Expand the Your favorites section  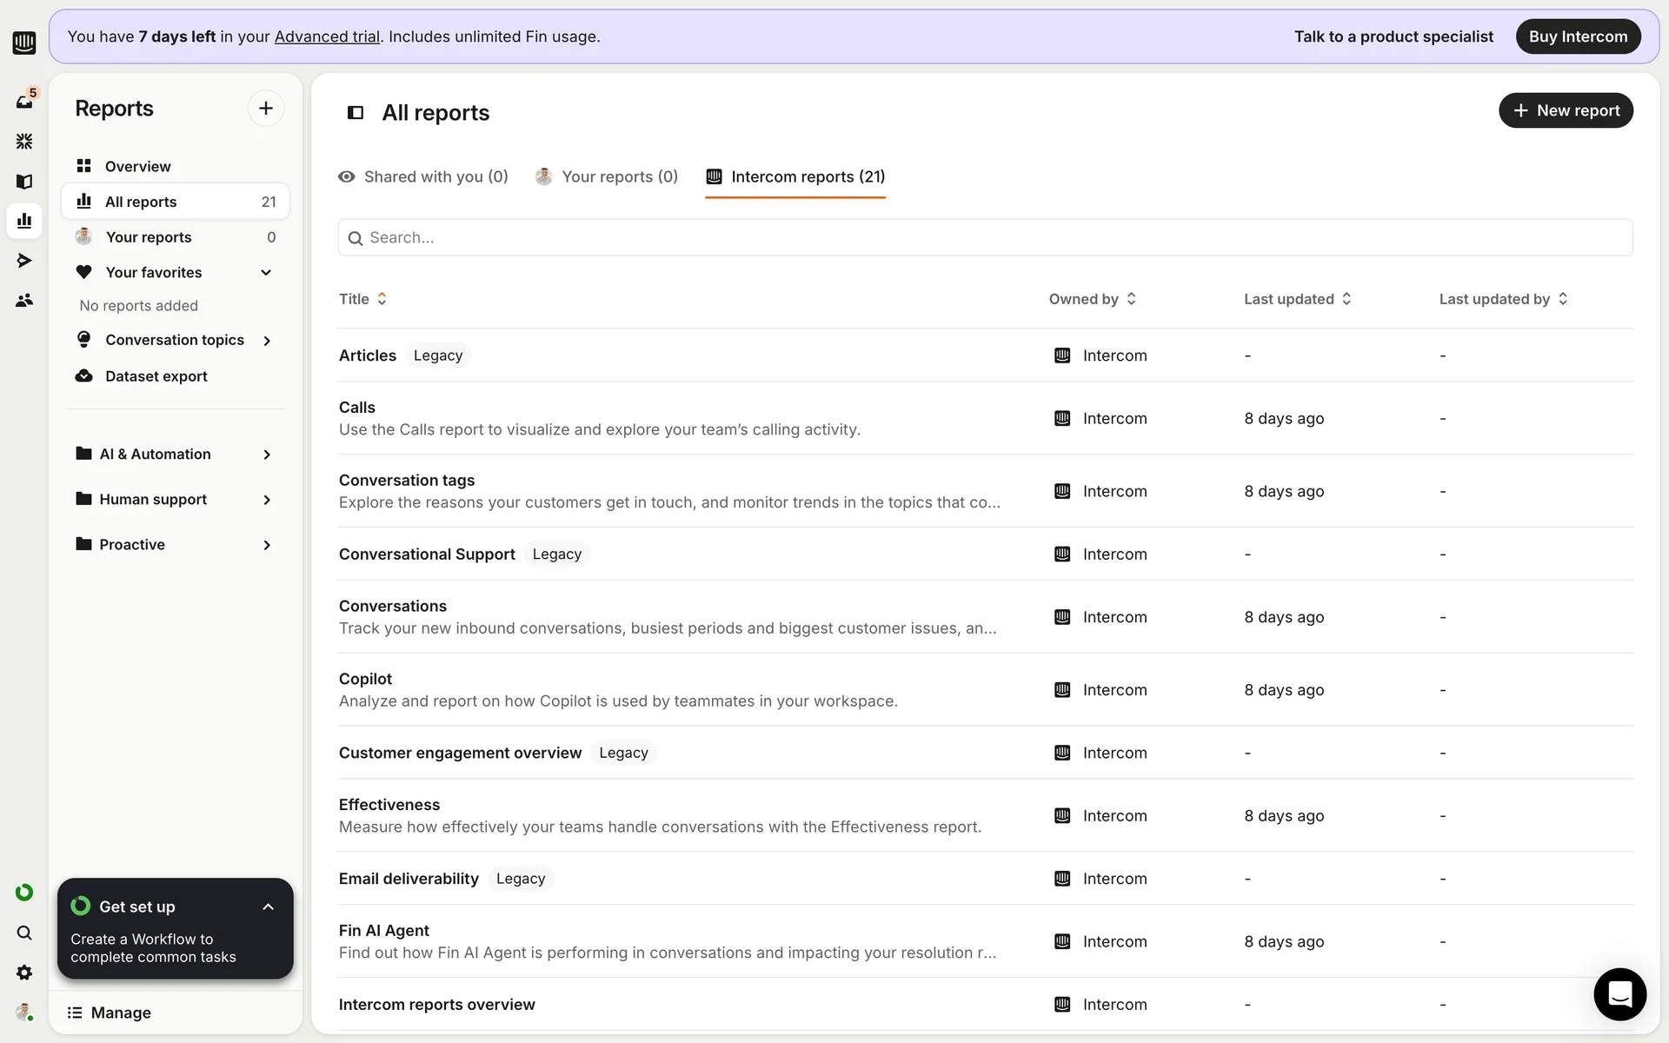pos(266,273)
